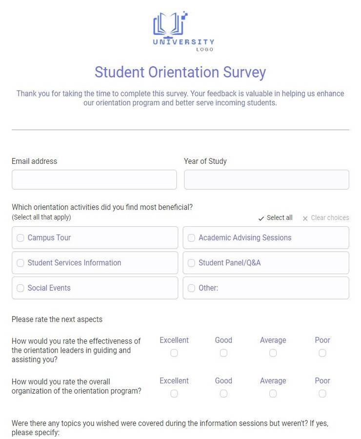Select Poor for overall program organization
The height and width of the screenshot is (439, 361).
tap(322, 393)
